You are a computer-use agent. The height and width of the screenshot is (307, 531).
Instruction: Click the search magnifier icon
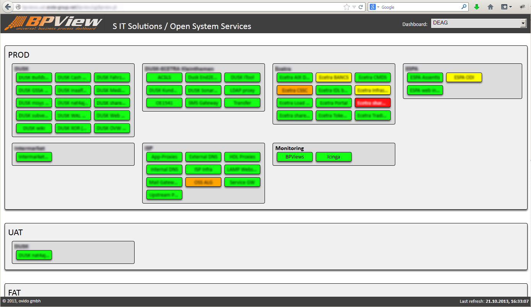point(464,7)
